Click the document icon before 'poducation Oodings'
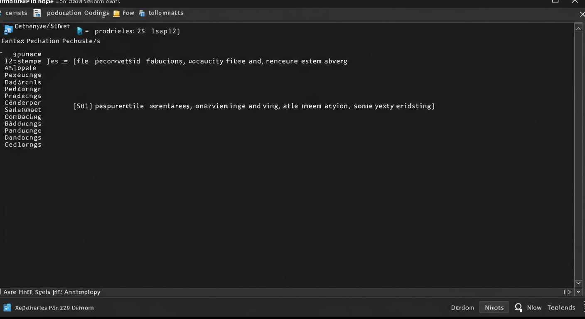Image resolution: width=585 pixels, height=319 pixels. (37, 13)
